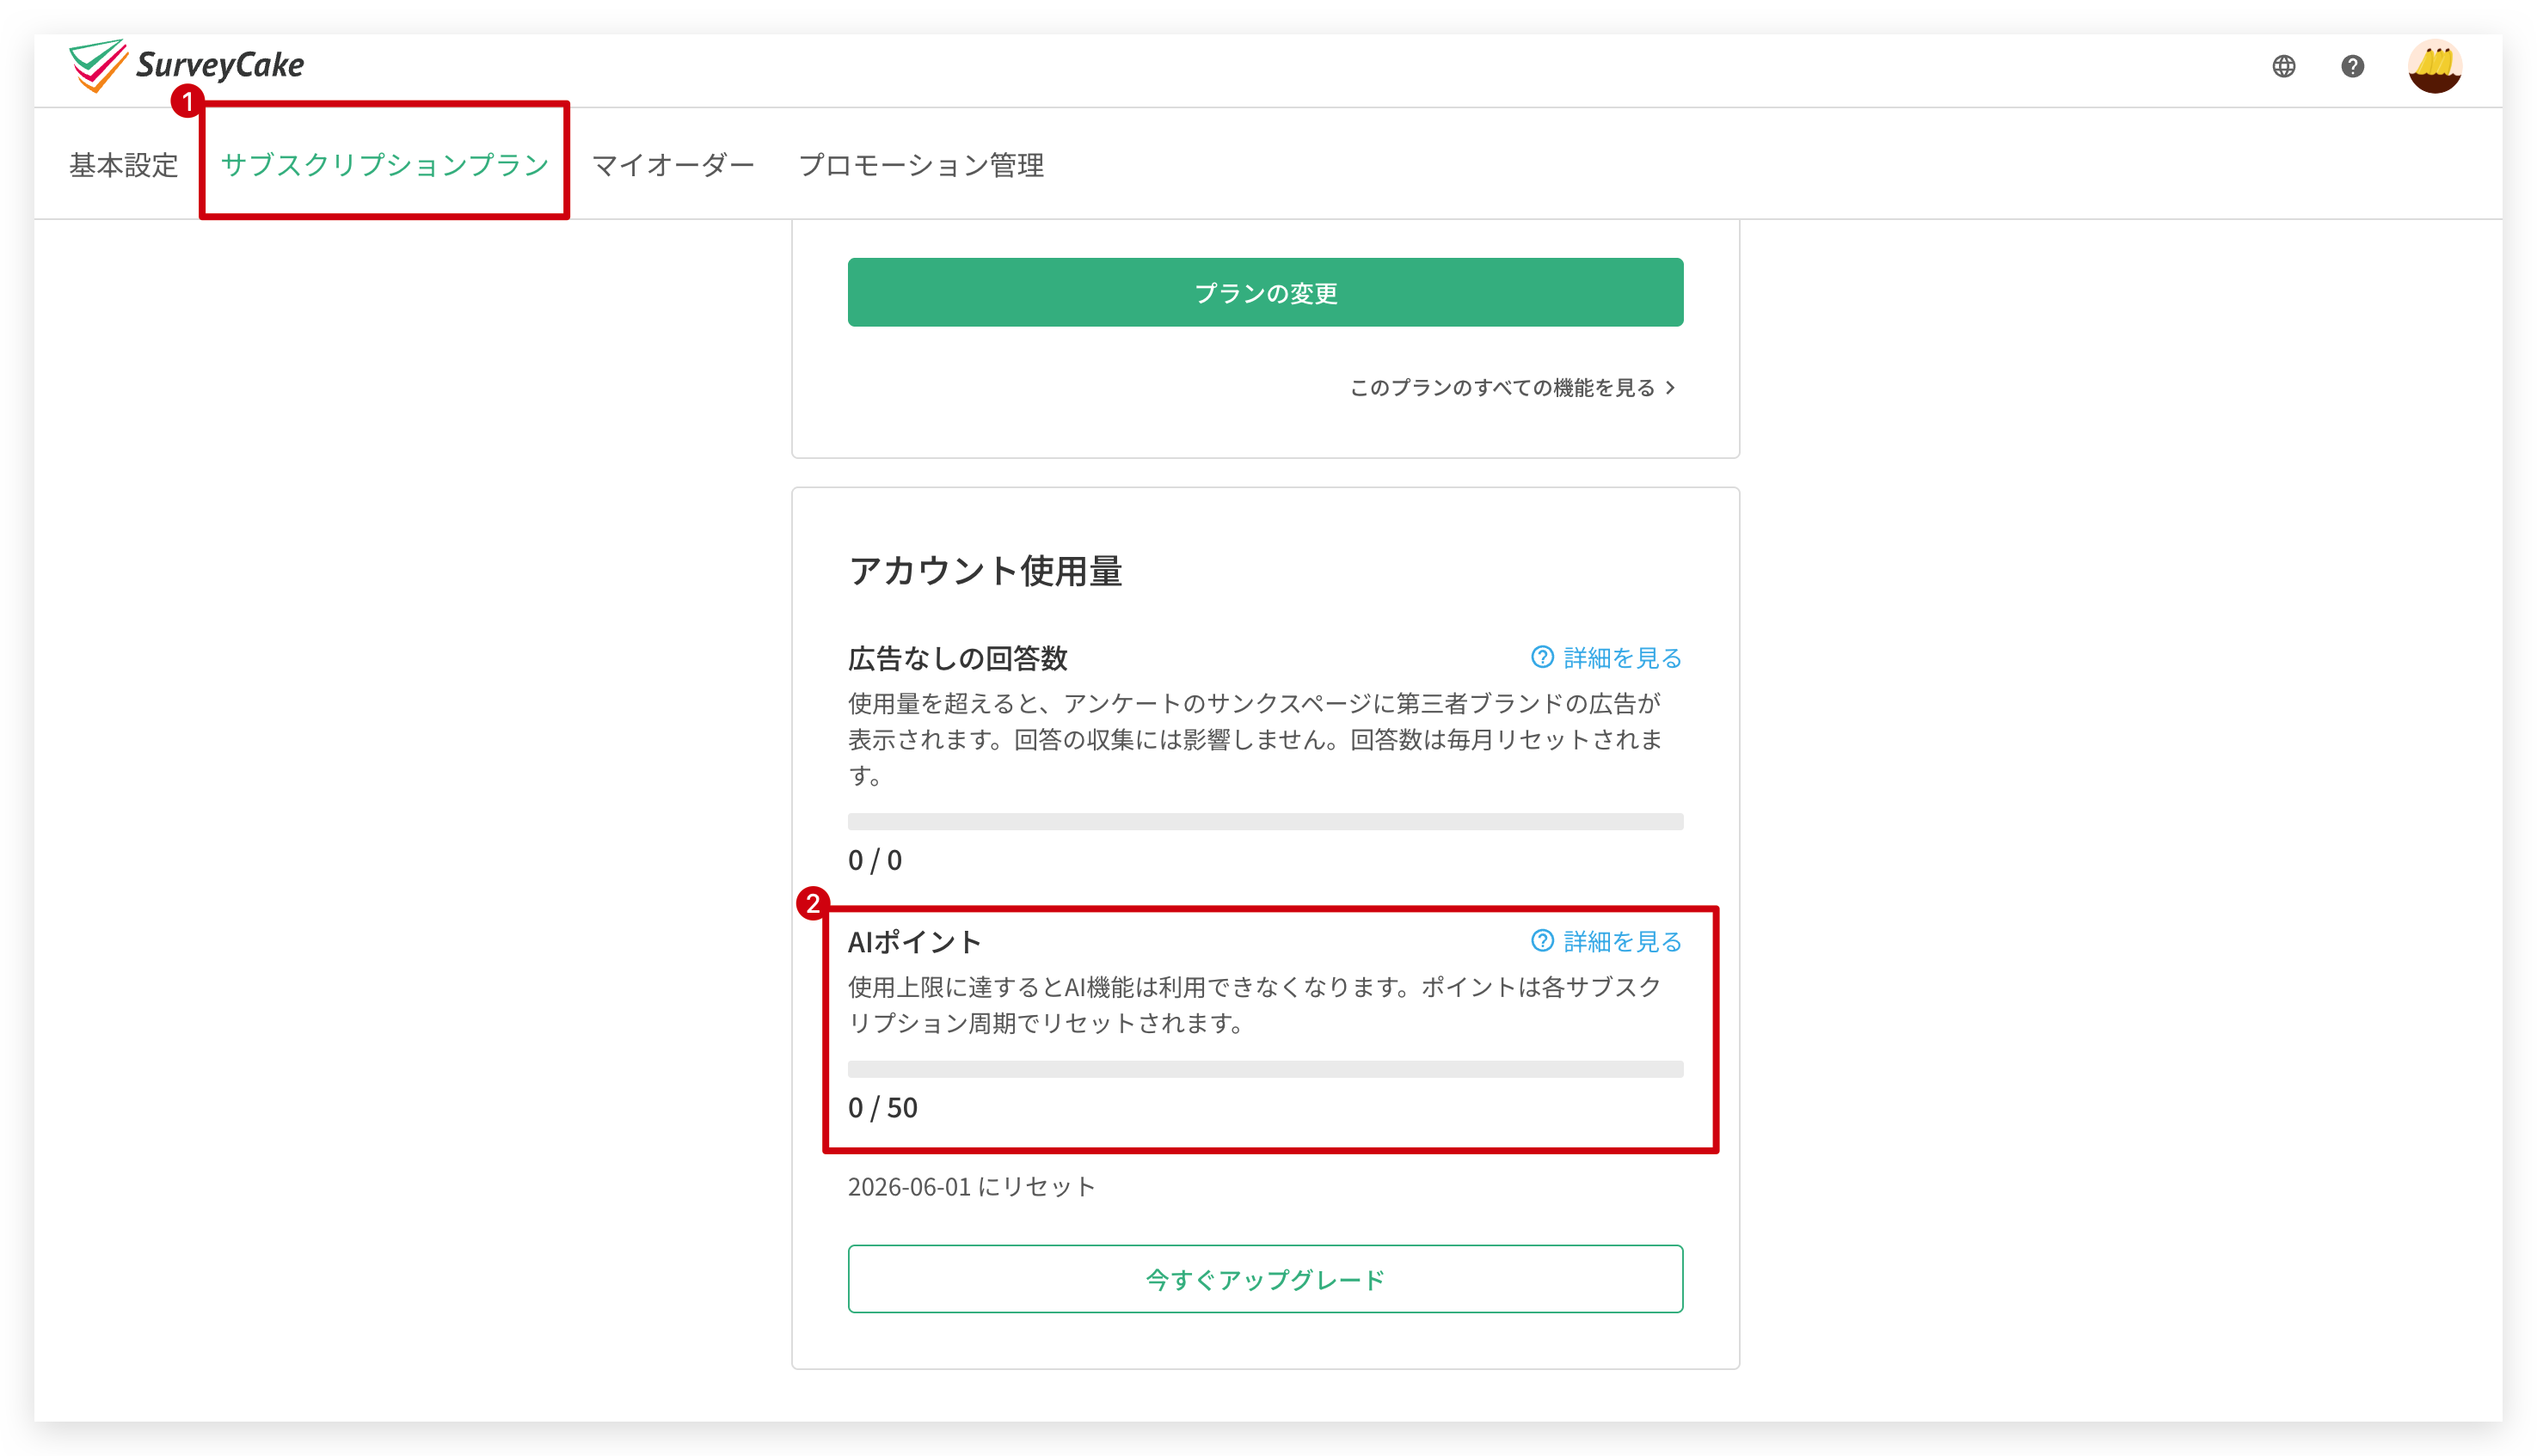Click the AIポイント usage progress bar

pyautogui.click(x=1266, y=1069)
